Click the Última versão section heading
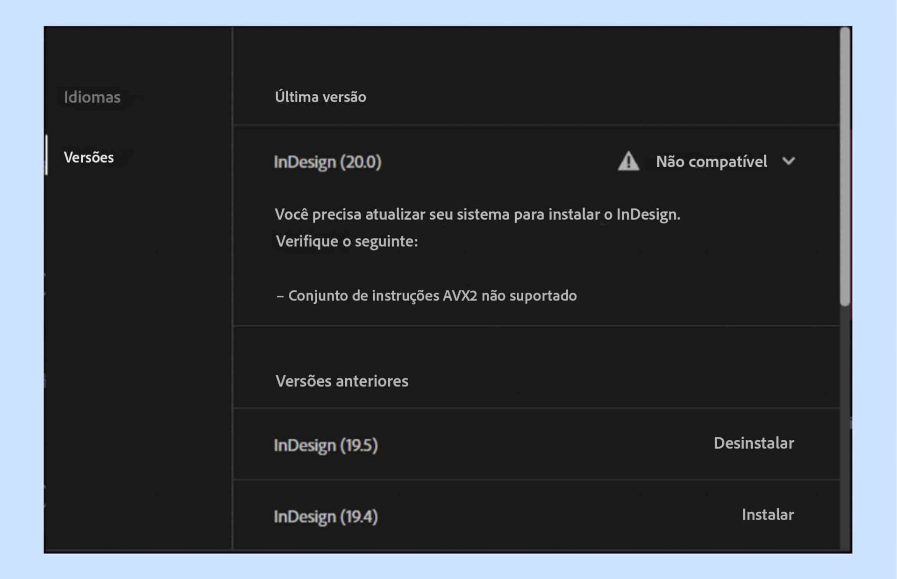897x579 pixels. coord(320,97)
